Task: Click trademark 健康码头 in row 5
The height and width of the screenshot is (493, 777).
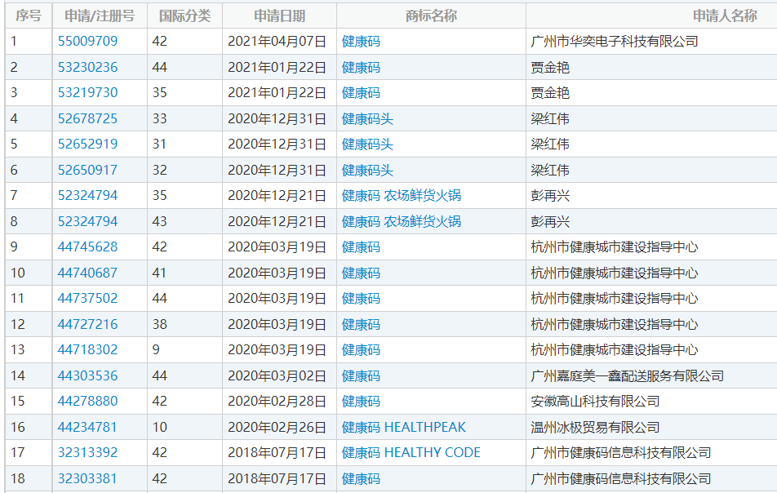Action: 367,144
